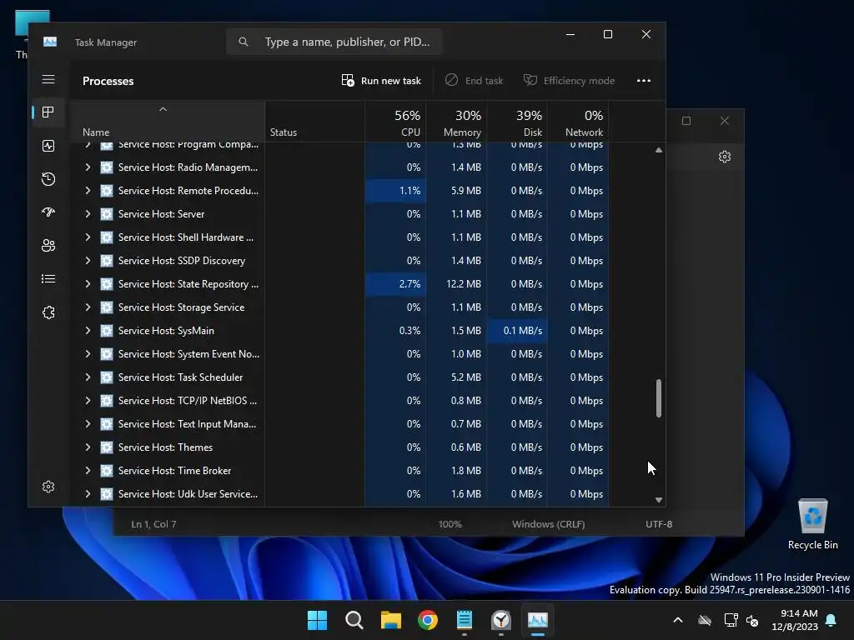Screen dimensions: 854x640
Task: Expand Service Host: Remote Procedure row
Action: (x=88, y=191)
